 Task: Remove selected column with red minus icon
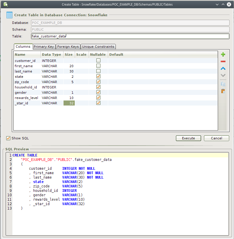click(223, 61)
